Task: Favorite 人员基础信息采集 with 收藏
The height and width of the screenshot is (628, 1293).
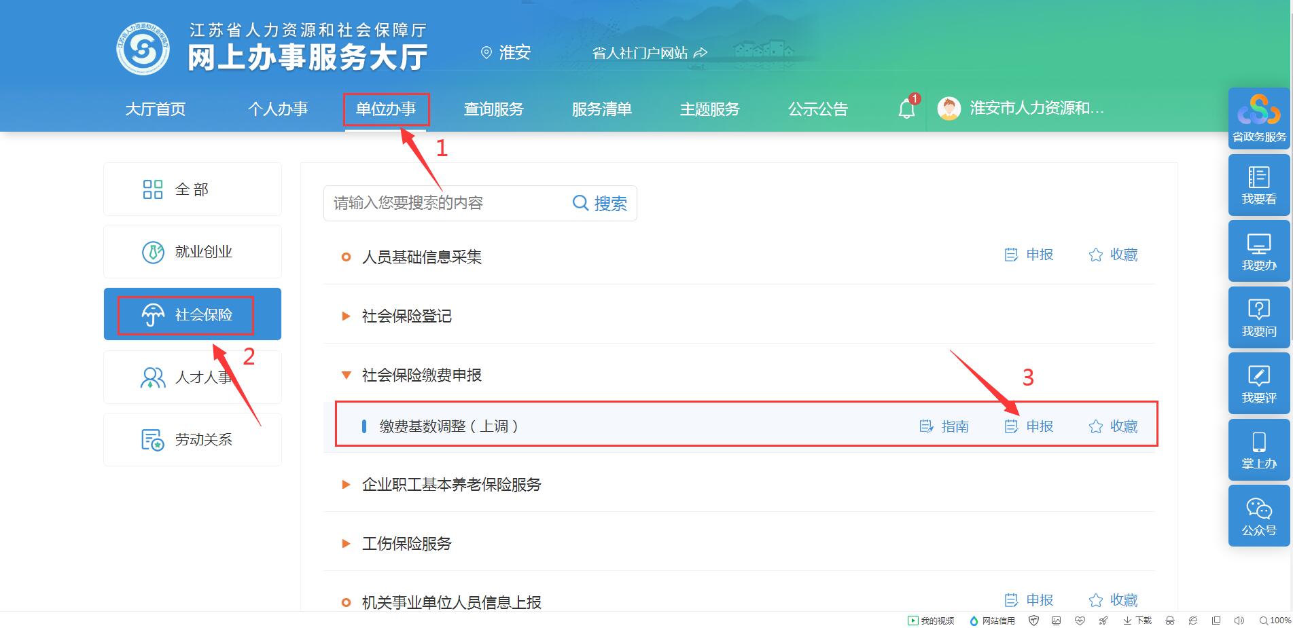Action: click(x=1113, y=255)
